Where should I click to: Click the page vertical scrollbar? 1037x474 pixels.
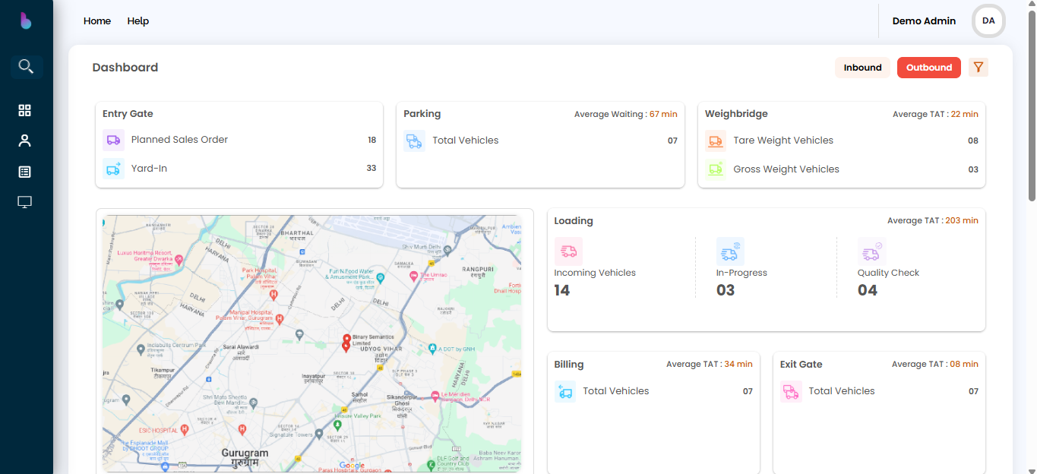[1031, 106]
